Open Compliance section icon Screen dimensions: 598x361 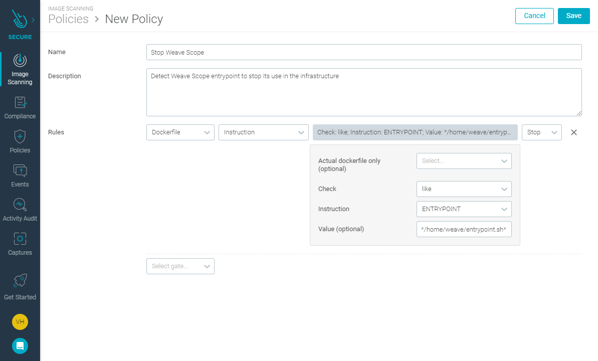coord(20,102)
